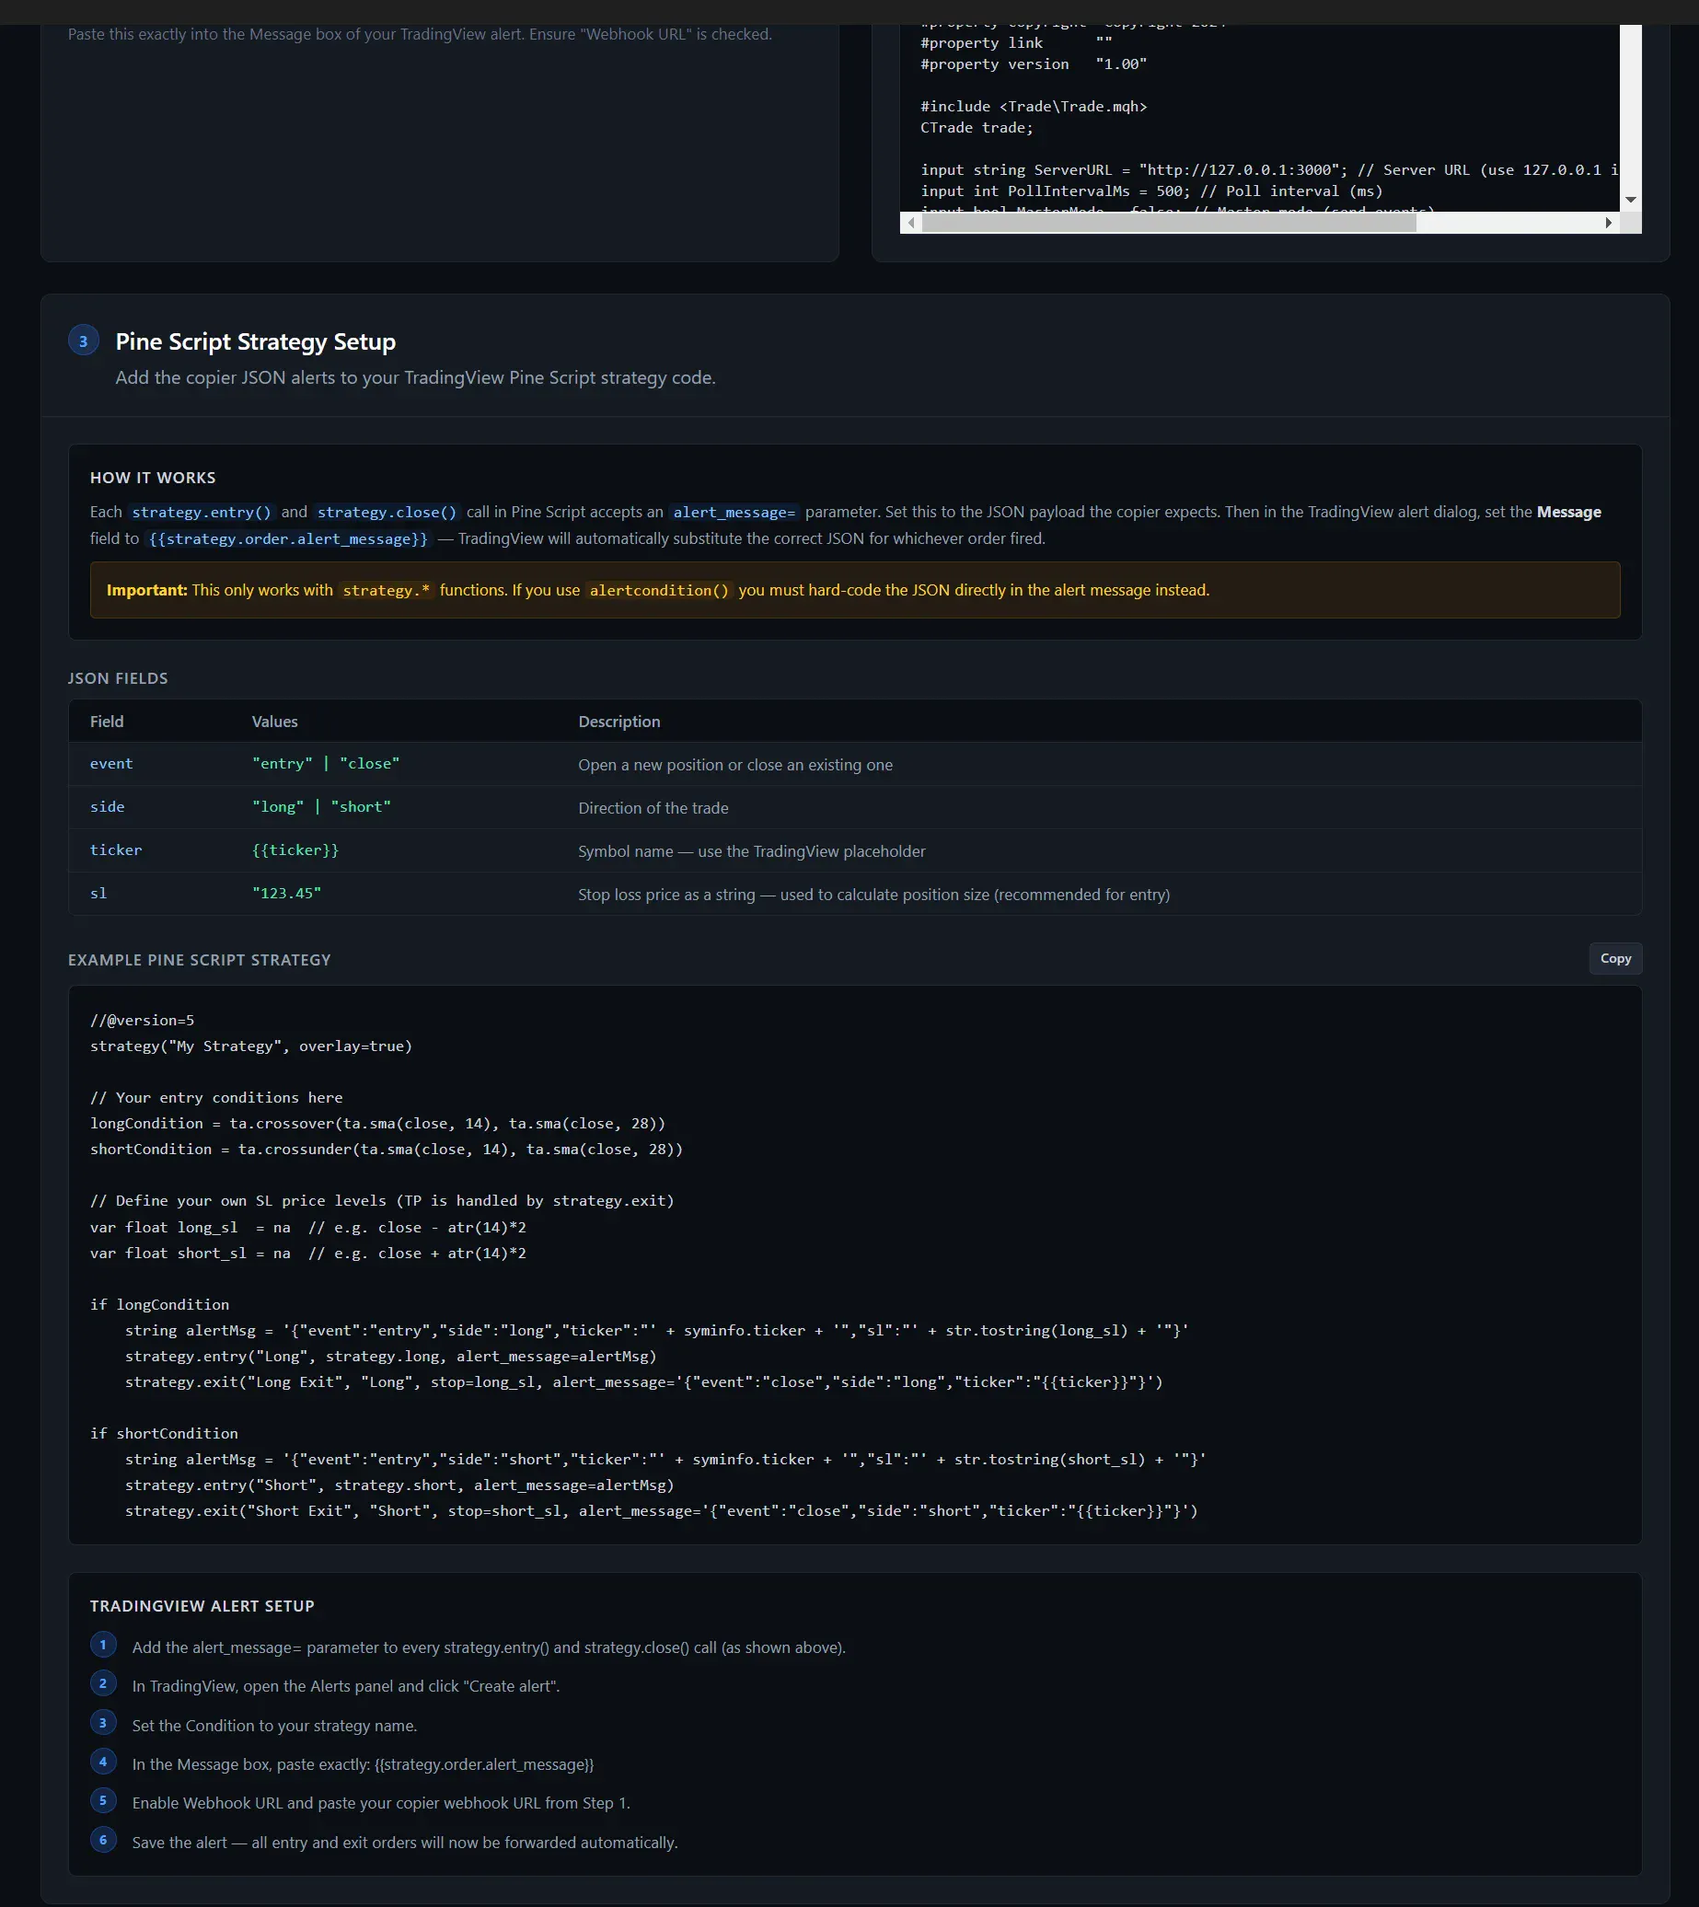Click step 5 badge about Enable Webhook URL
This screenshot has height=1907, width=1699.
pyautogui.click(x=103, y=1801)
